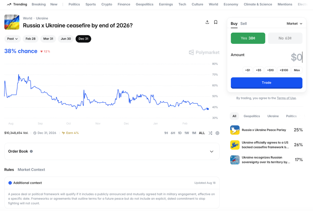Open the Terms of Use link
313x211 pixels.
pos(286,98)
